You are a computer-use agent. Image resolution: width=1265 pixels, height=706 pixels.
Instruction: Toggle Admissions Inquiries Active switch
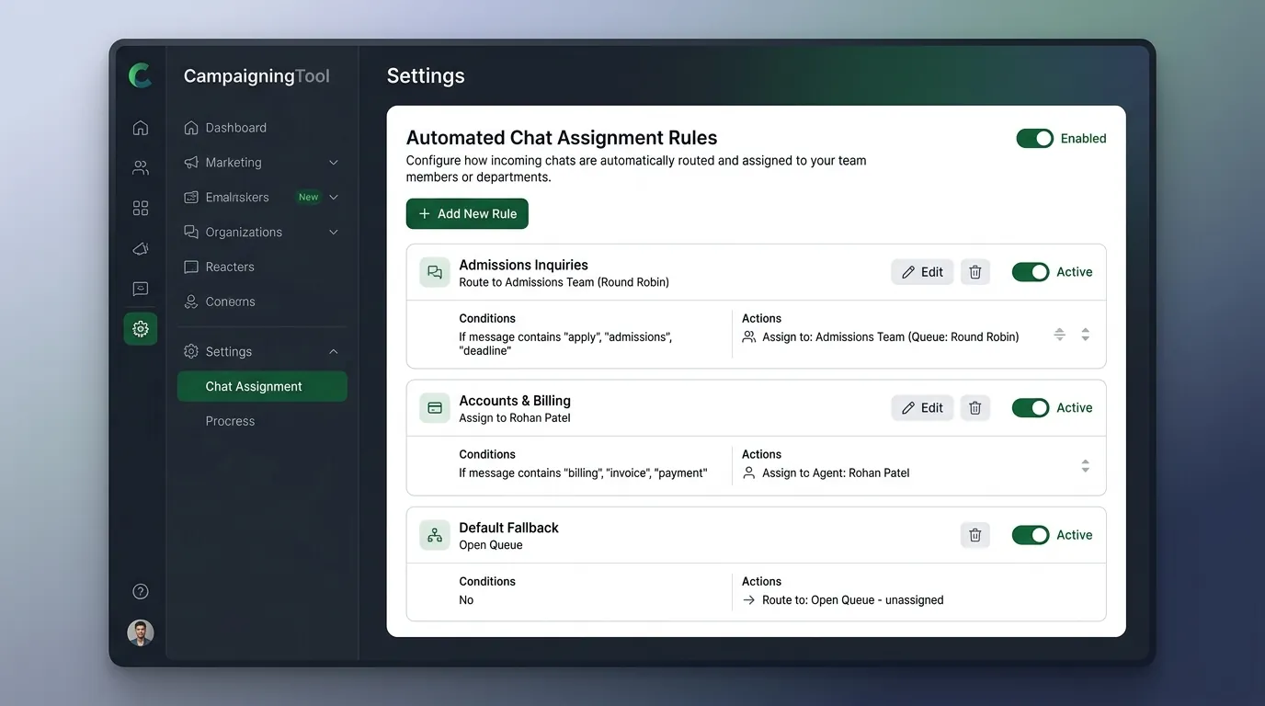pos(1031,272)
